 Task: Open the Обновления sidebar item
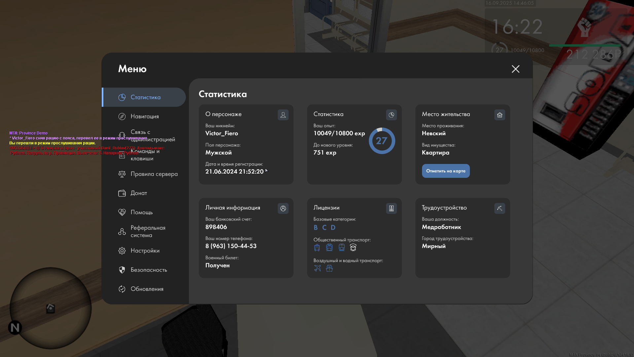coord(147,289)
